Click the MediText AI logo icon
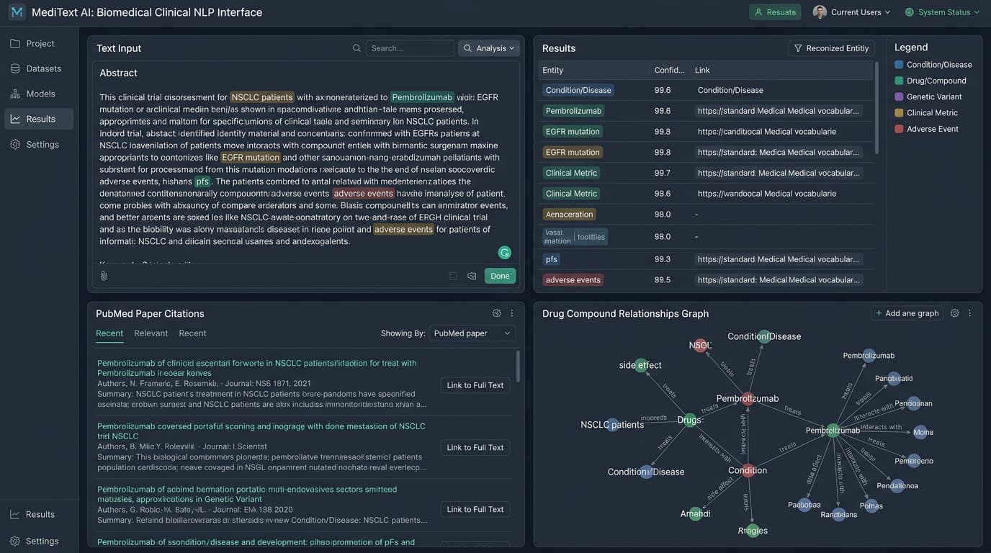 point(17,12)
